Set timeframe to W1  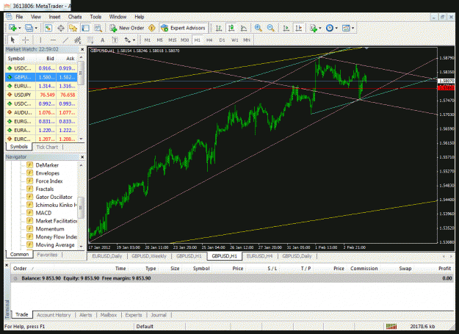click(x=234, y=40)
